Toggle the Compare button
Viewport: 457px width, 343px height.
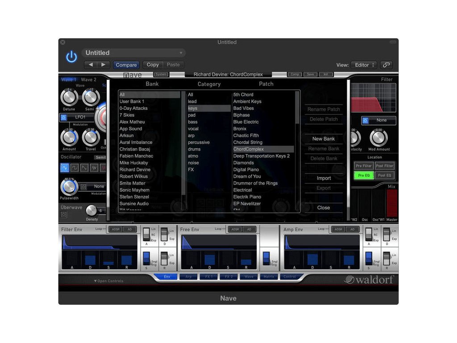tap(126, 65)
